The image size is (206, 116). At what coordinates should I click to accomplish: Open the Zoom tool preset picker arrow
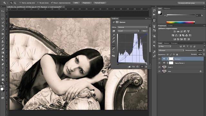pyautogui.click(x=7, y=3)
